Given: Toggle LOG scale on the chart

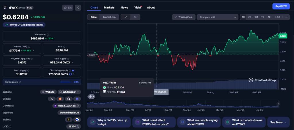Looking at the screenshot, I should (278, 17).
